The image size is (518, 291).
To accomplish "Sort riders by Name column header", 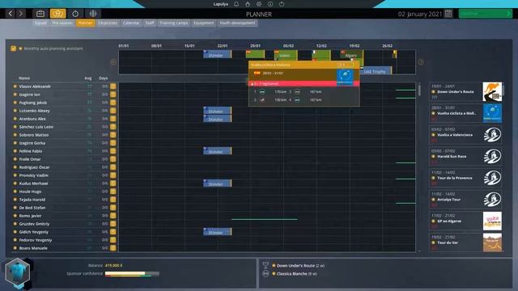I will tap(24, 78).
